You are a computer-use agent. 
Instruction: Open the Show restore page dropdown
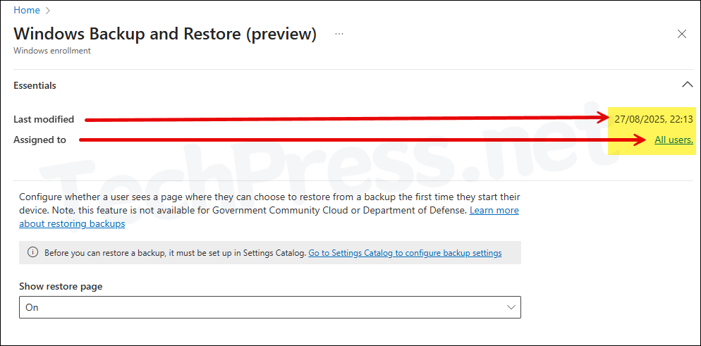coord(270,307)
